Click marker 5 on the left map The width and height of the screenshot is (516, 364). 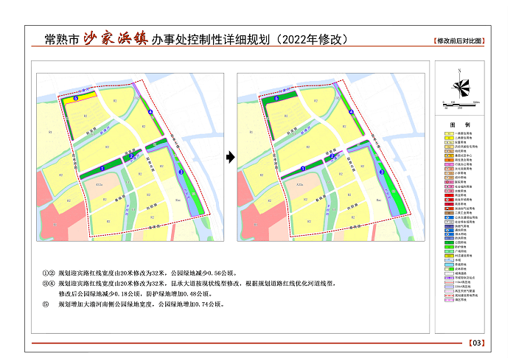[x=75, y=97]
